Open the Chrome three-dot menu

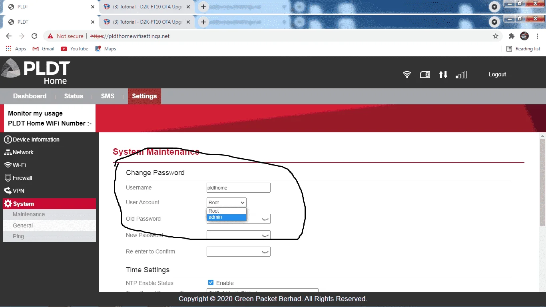pos(538,36)
